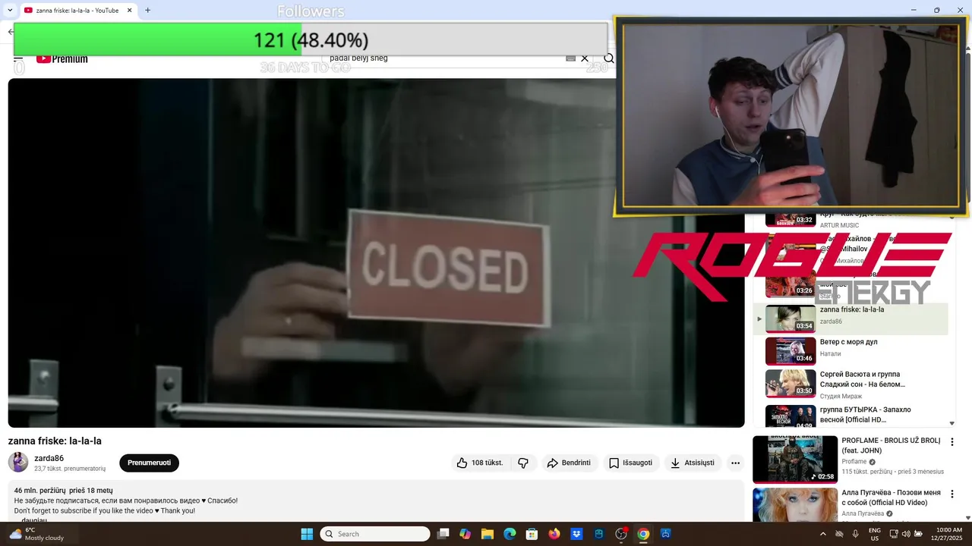Viewport: 972px width, 546px height.
Task: Click the taskbar Search box
Action: (375, 534)
